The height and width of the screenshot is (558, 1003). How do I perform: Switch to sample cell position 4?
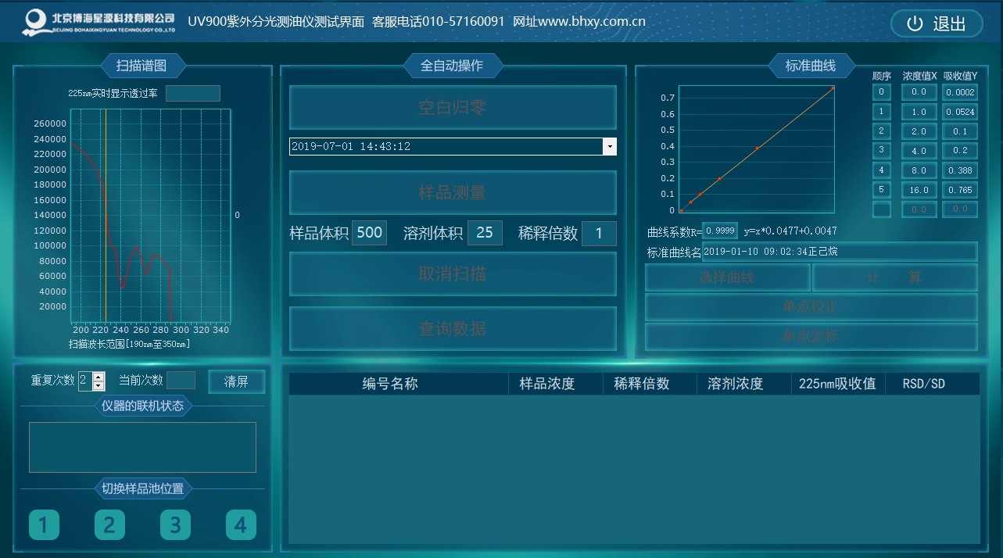pyautogui.click(x=241, y=524)
